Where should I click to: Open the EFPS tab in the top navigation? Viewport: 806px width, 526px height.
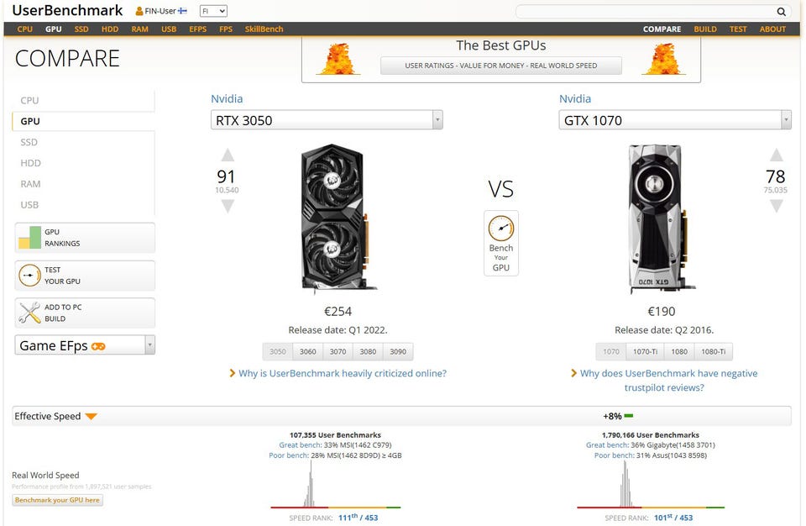tap(197, 29)
